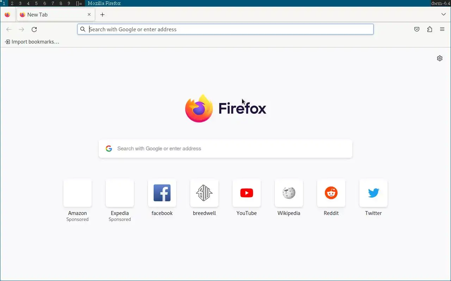Screen dimensions: 451x281
Task: Click the center Google search box
Action: pos(225,149)
